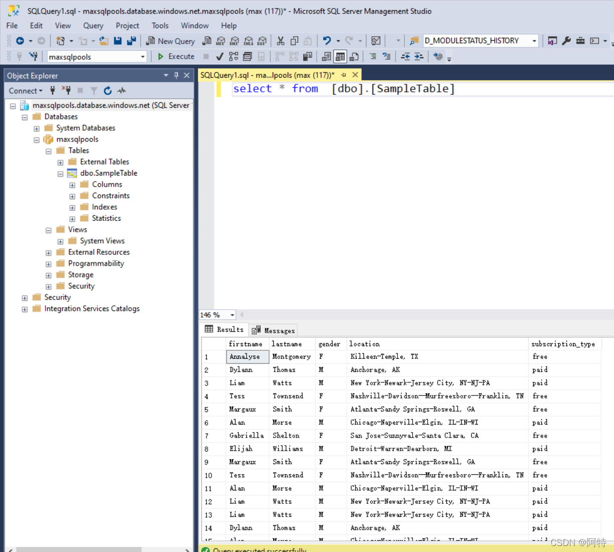Save the current query with the Save icon

(x=118, y=41)
